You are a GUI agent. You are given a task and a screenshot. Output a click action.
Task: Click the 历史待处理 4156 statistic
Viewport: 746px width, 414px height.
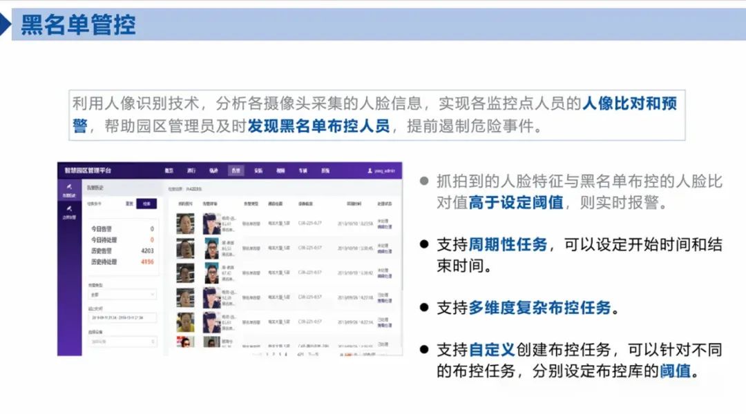click(122, 262)
